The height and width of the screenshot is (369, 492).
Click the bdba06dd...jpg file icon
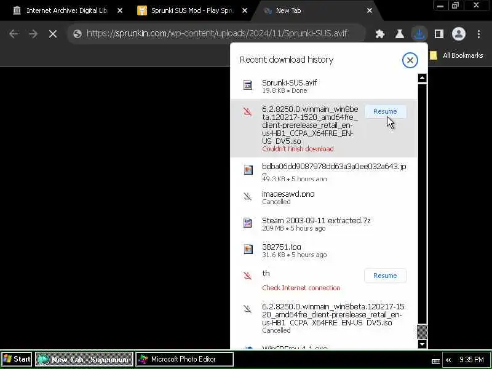[248, 170]
